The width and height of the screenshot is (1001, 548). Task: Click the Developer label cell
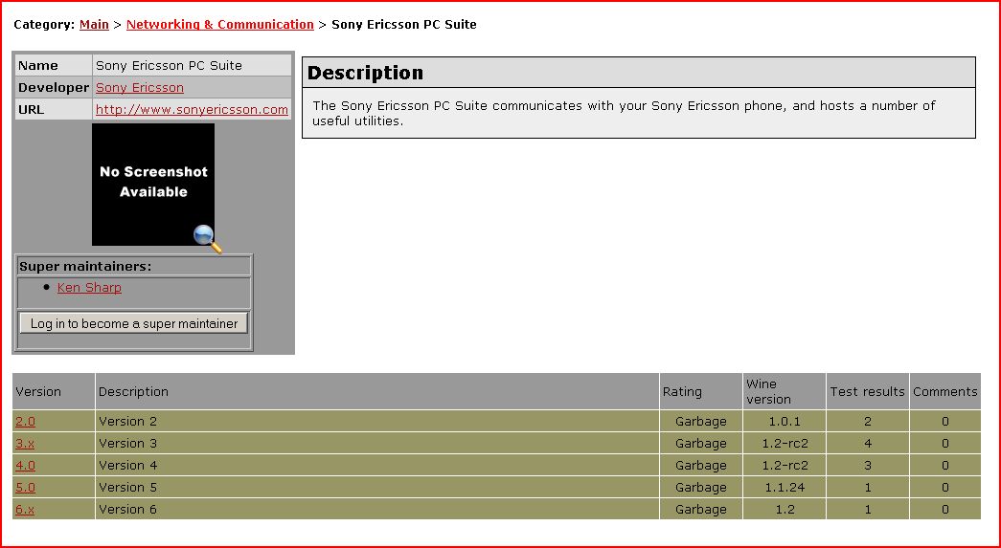(x=54, y=87)
